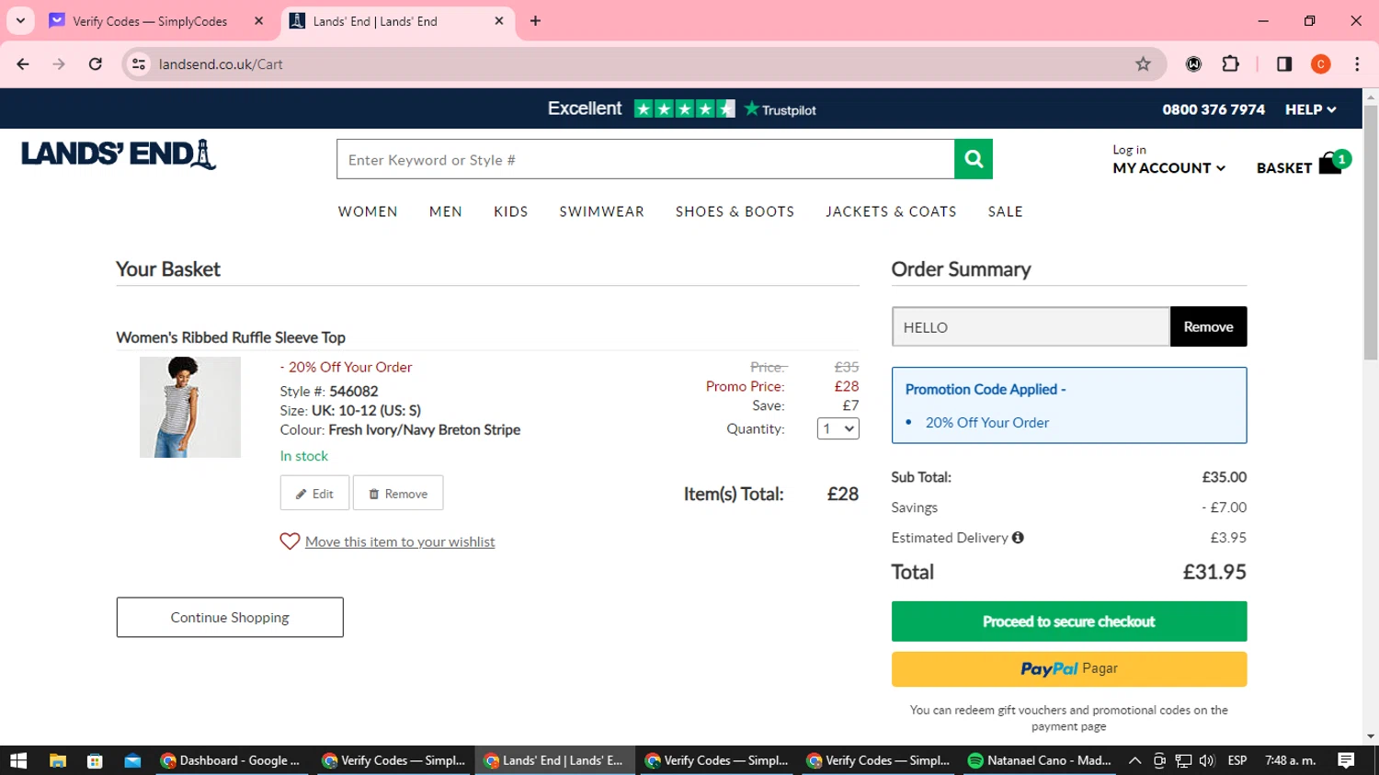Open the Chrome side panel icon

click(1284, 63)
